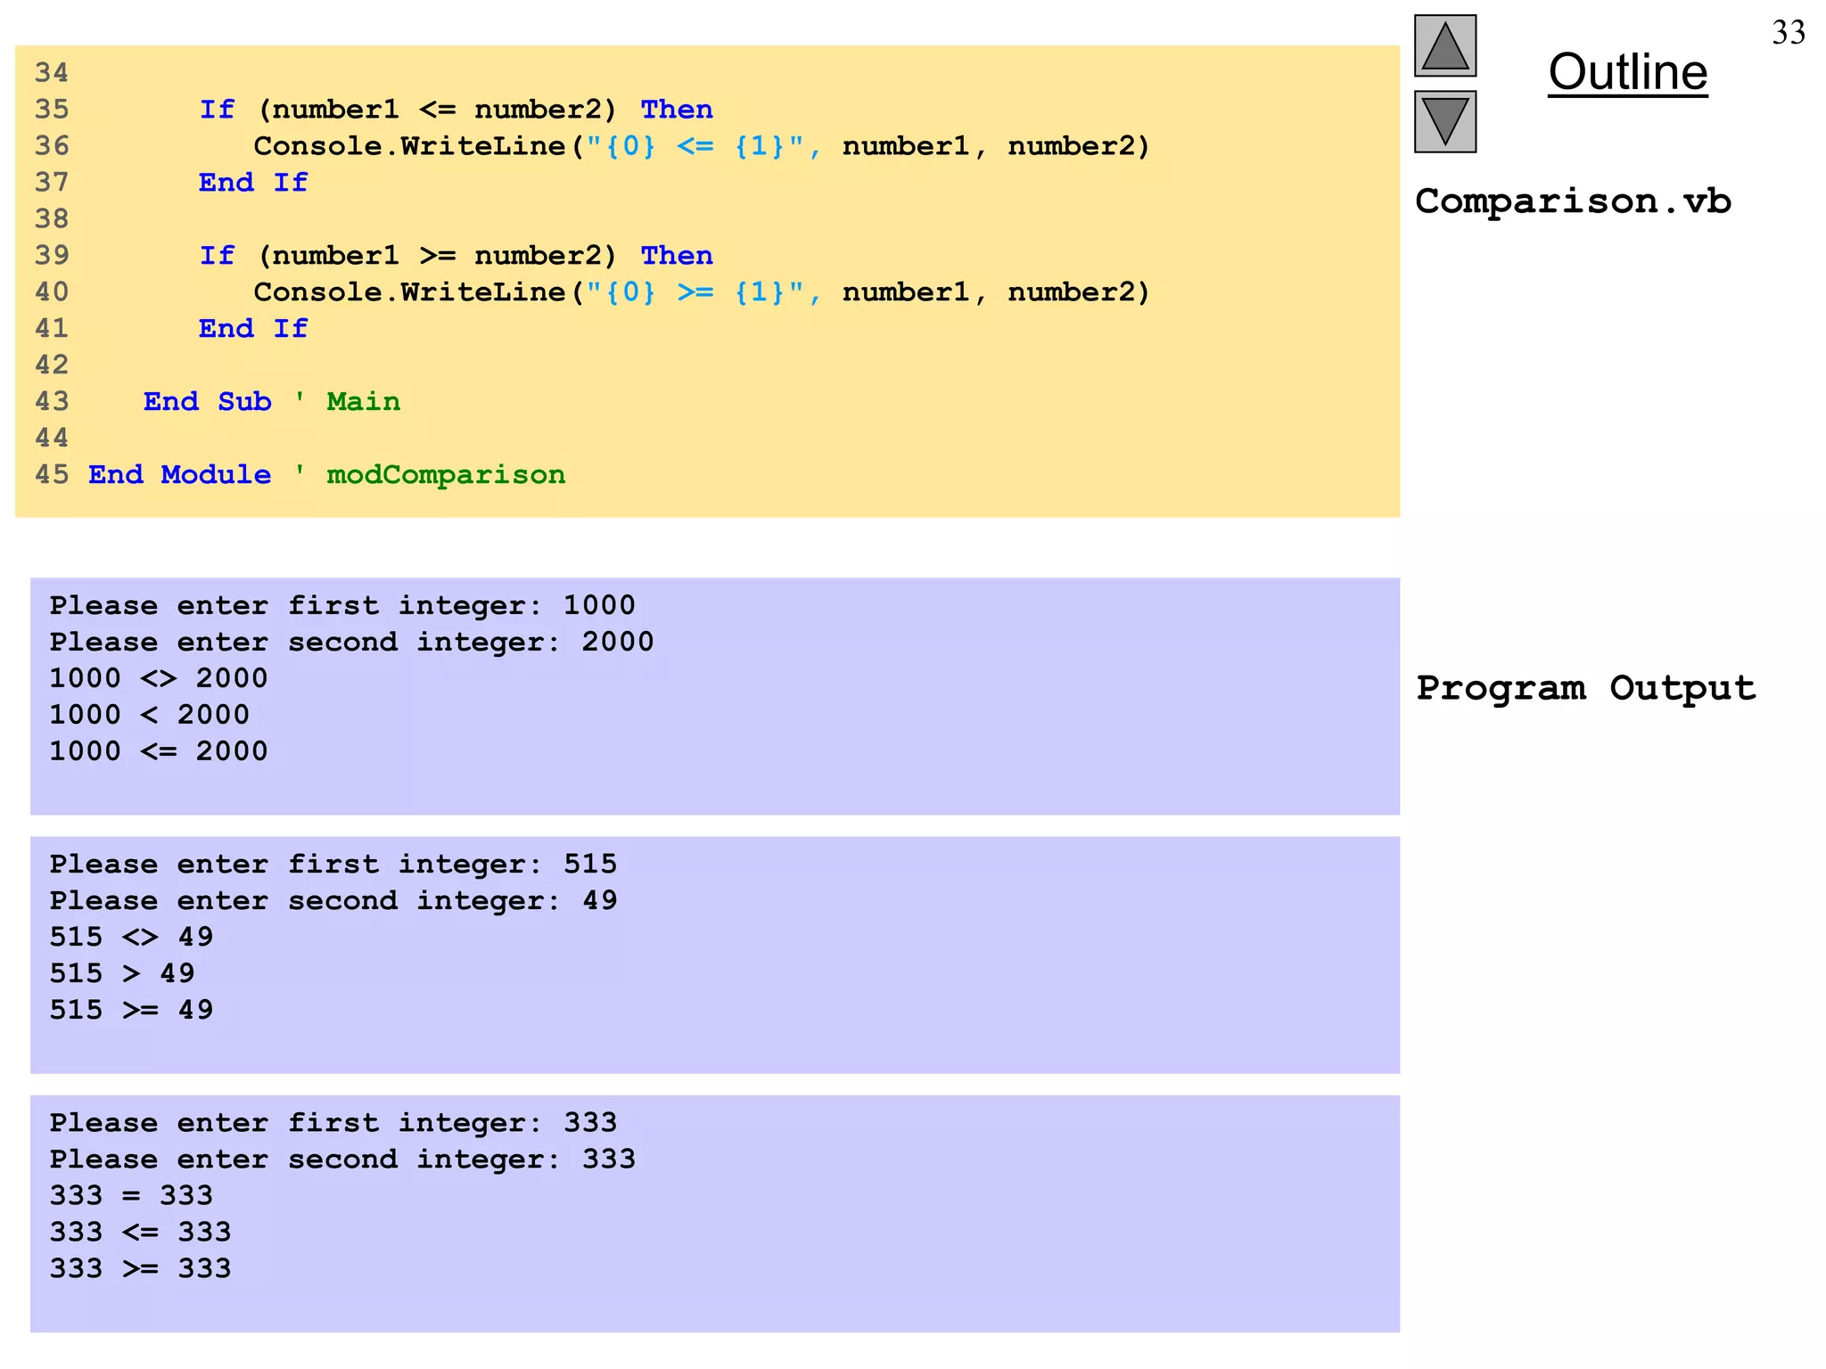Select the Console.WriteLine >= statement on line 40
Image resolution: width=1826 pixels, height=1369 pixels.
tap(702, 292)
